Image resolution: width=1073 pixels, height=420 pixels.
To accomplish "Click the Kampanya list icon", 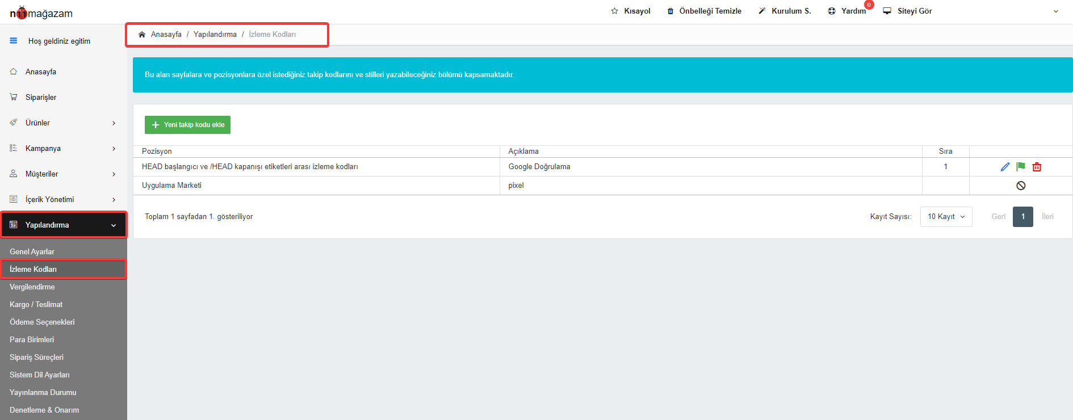I will point(14,148).
